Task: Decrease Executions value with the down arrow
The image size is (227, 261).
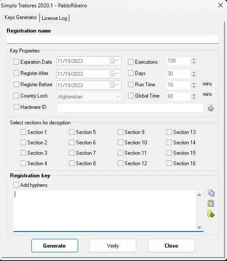Action: (194, 63)
